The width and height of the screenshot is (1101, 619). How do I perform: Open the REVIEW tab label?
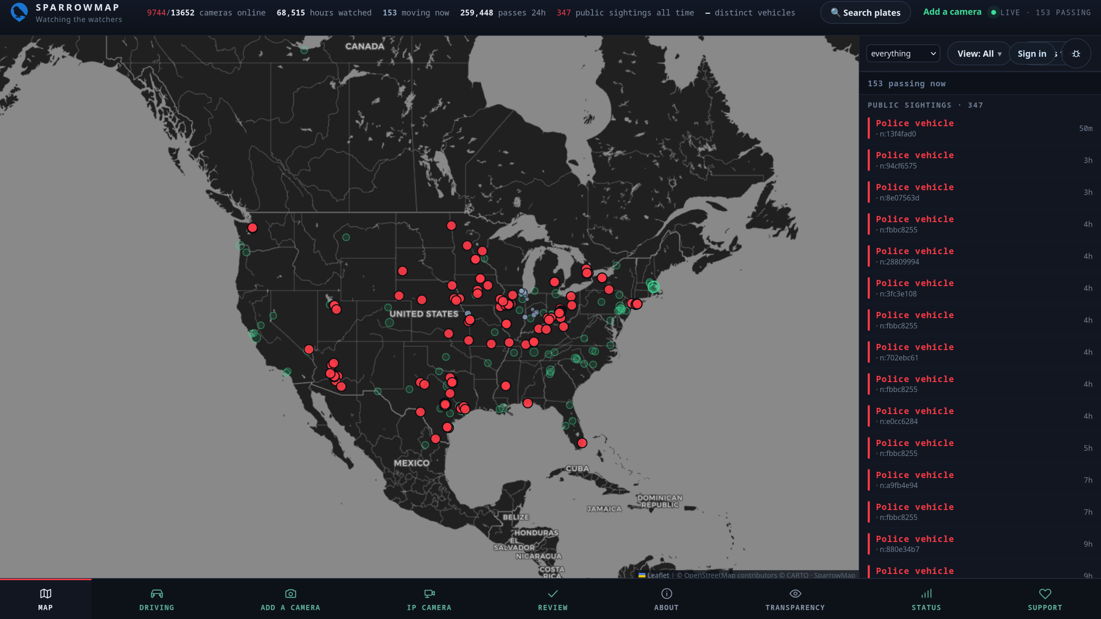[553, 607]
